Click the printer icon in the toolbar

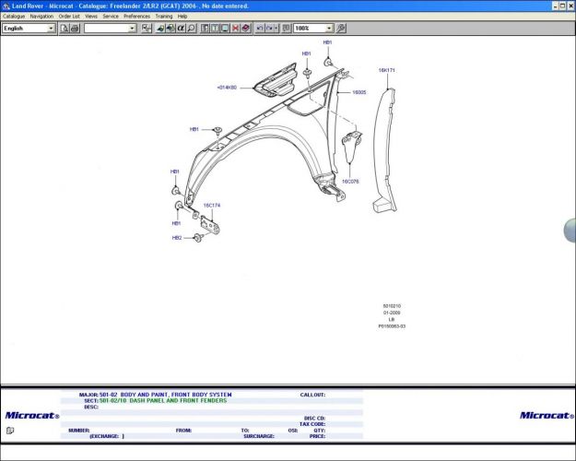click(75, 29)
